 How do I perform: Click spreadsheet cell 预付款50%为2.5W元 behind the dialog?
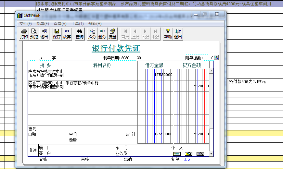(247, 82)
